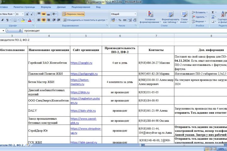227x151 pixels.
Task: Open the font size 11 dropdown
Action: (23, 14)
